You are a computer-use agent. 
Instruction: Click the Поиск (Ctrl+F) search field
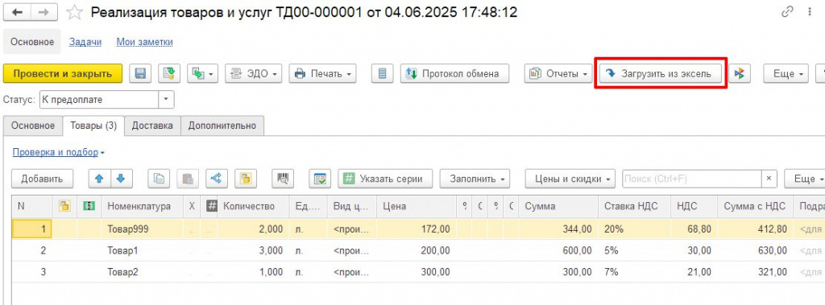coord(692,179)
